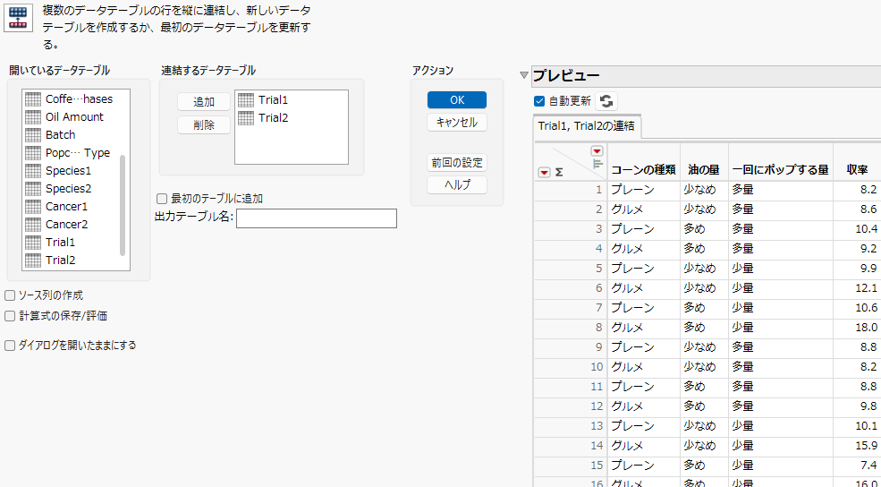
Task: Select the Cancer1 table icon
Action: 33,207
